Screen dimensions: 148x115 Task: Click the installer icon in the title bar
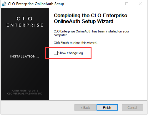pyautogui.click(x=4, y=4)
